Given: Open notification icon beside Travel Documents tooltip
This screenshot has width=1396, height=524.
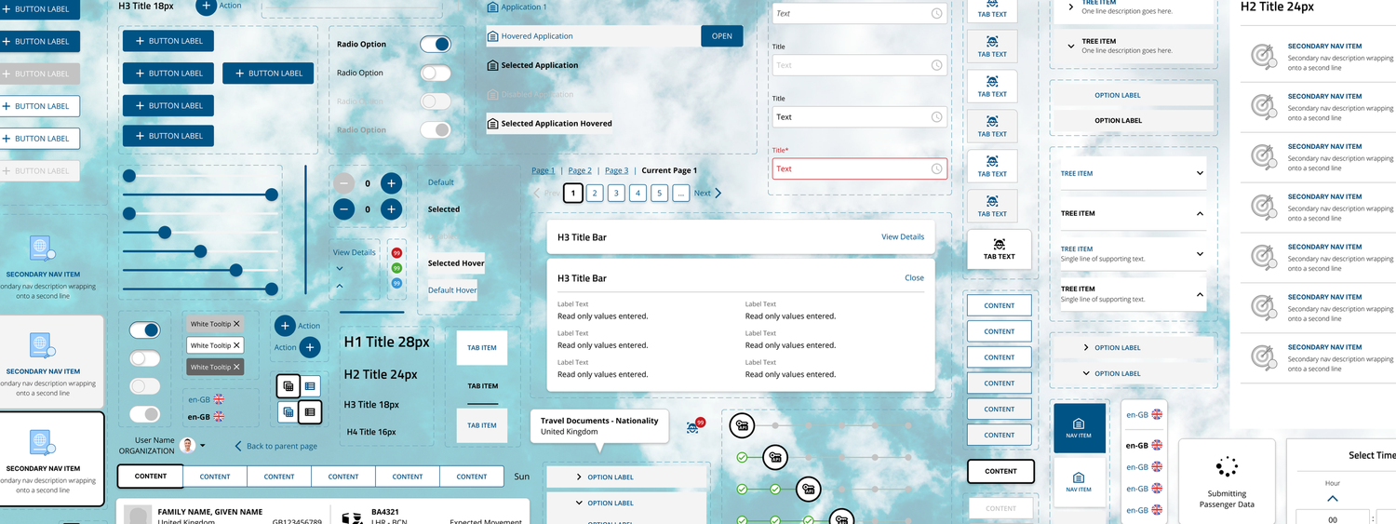Looking at the screenshot, I should pos(693,427).
